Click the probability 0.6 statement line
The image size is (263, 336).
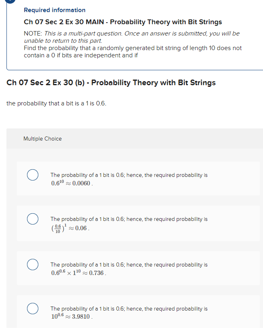[x=56, y=103]
